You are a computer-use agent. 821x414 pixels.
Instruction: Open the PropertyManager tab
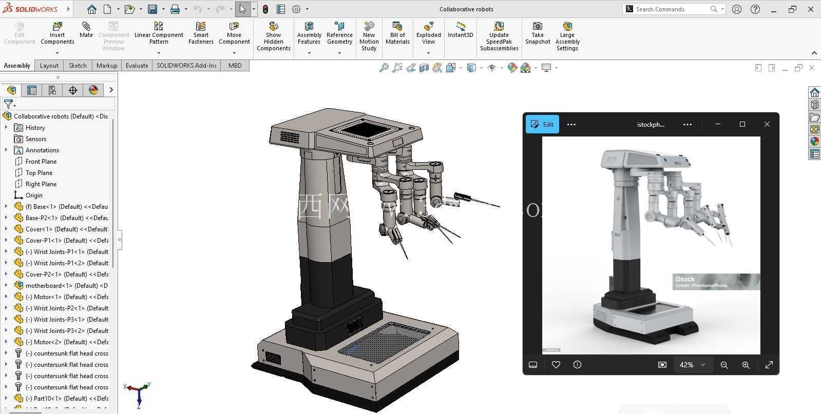click(x=32, y=90)
